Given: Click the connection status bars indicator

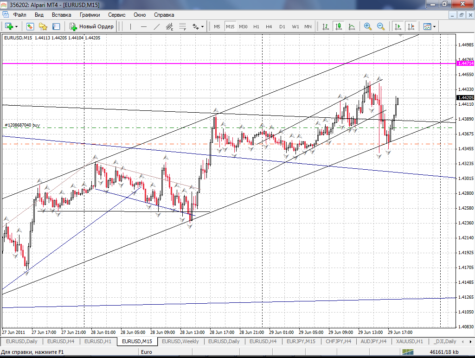Looking at the screenshot, I should click(x=408, y=352).
